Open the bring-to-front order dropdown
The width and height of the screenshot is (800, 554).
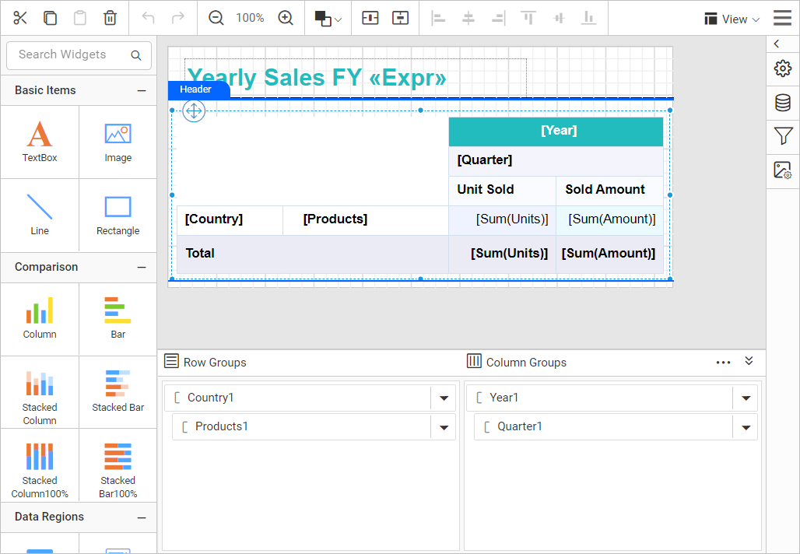click(328, 19)
